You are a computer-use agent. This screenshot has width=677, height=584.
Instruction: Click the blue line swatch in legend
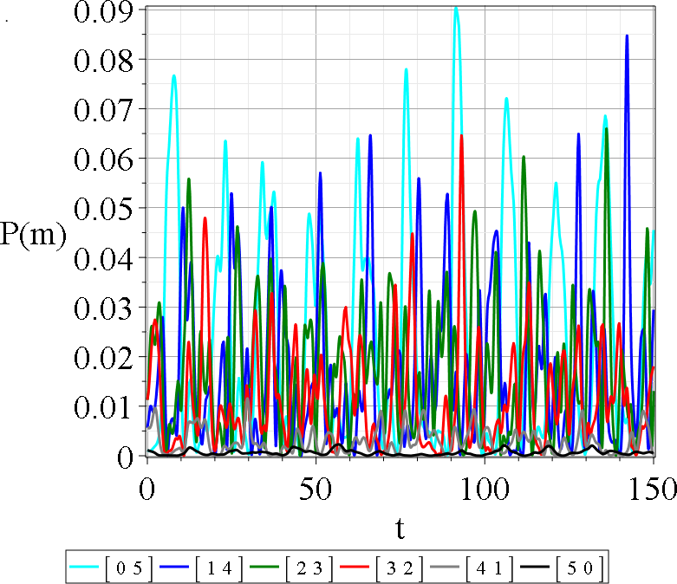coord(174,567)
